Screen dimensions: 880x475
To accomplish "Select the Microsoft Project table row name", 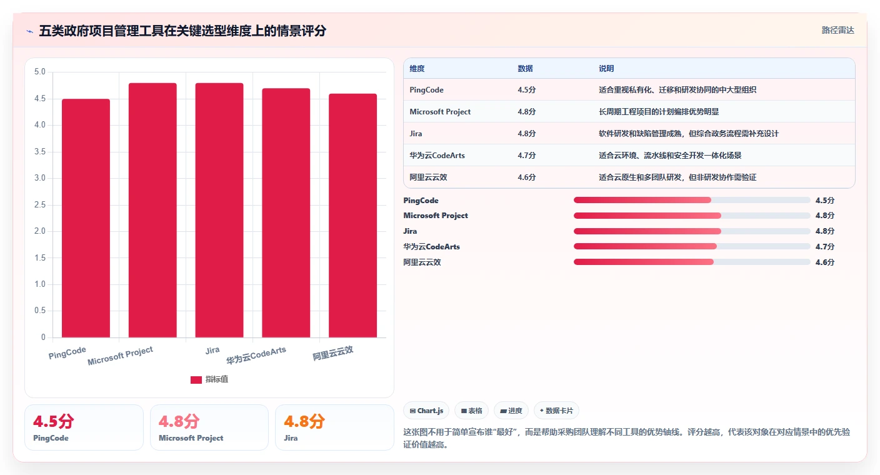I will [440, 112].
